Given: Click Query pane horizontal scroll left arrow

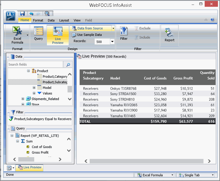Looking at the screenshot, I should point(14,159).
